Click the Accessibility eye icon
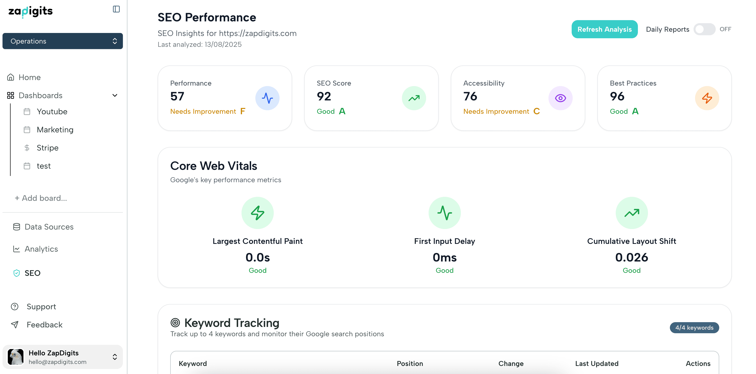This screenshot has height=374, width=756. [561, 98]
